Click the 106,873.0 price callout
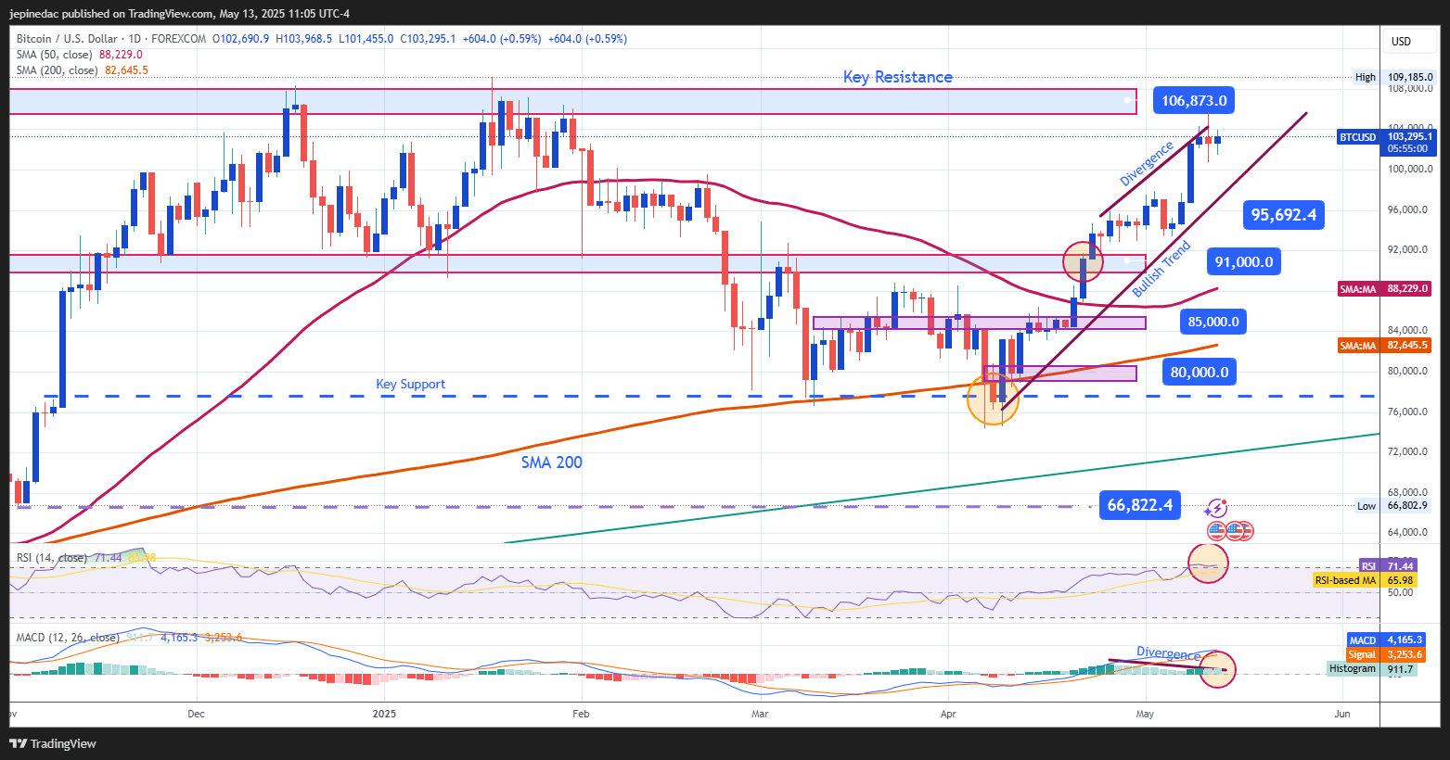 pyautogui.click(x=1193, y=99)
